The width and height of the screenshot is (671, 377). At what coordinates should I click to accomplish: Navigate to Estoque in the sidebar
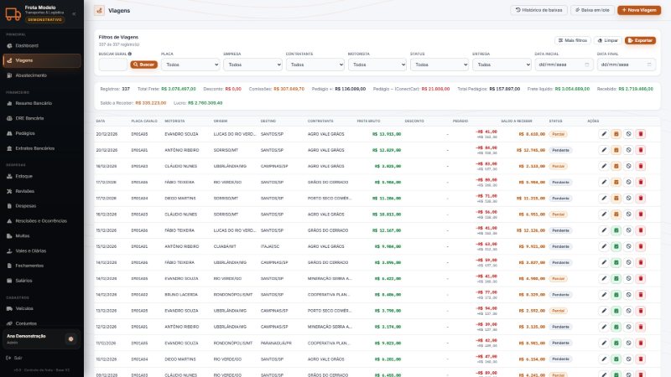click(x=41, y=176)
